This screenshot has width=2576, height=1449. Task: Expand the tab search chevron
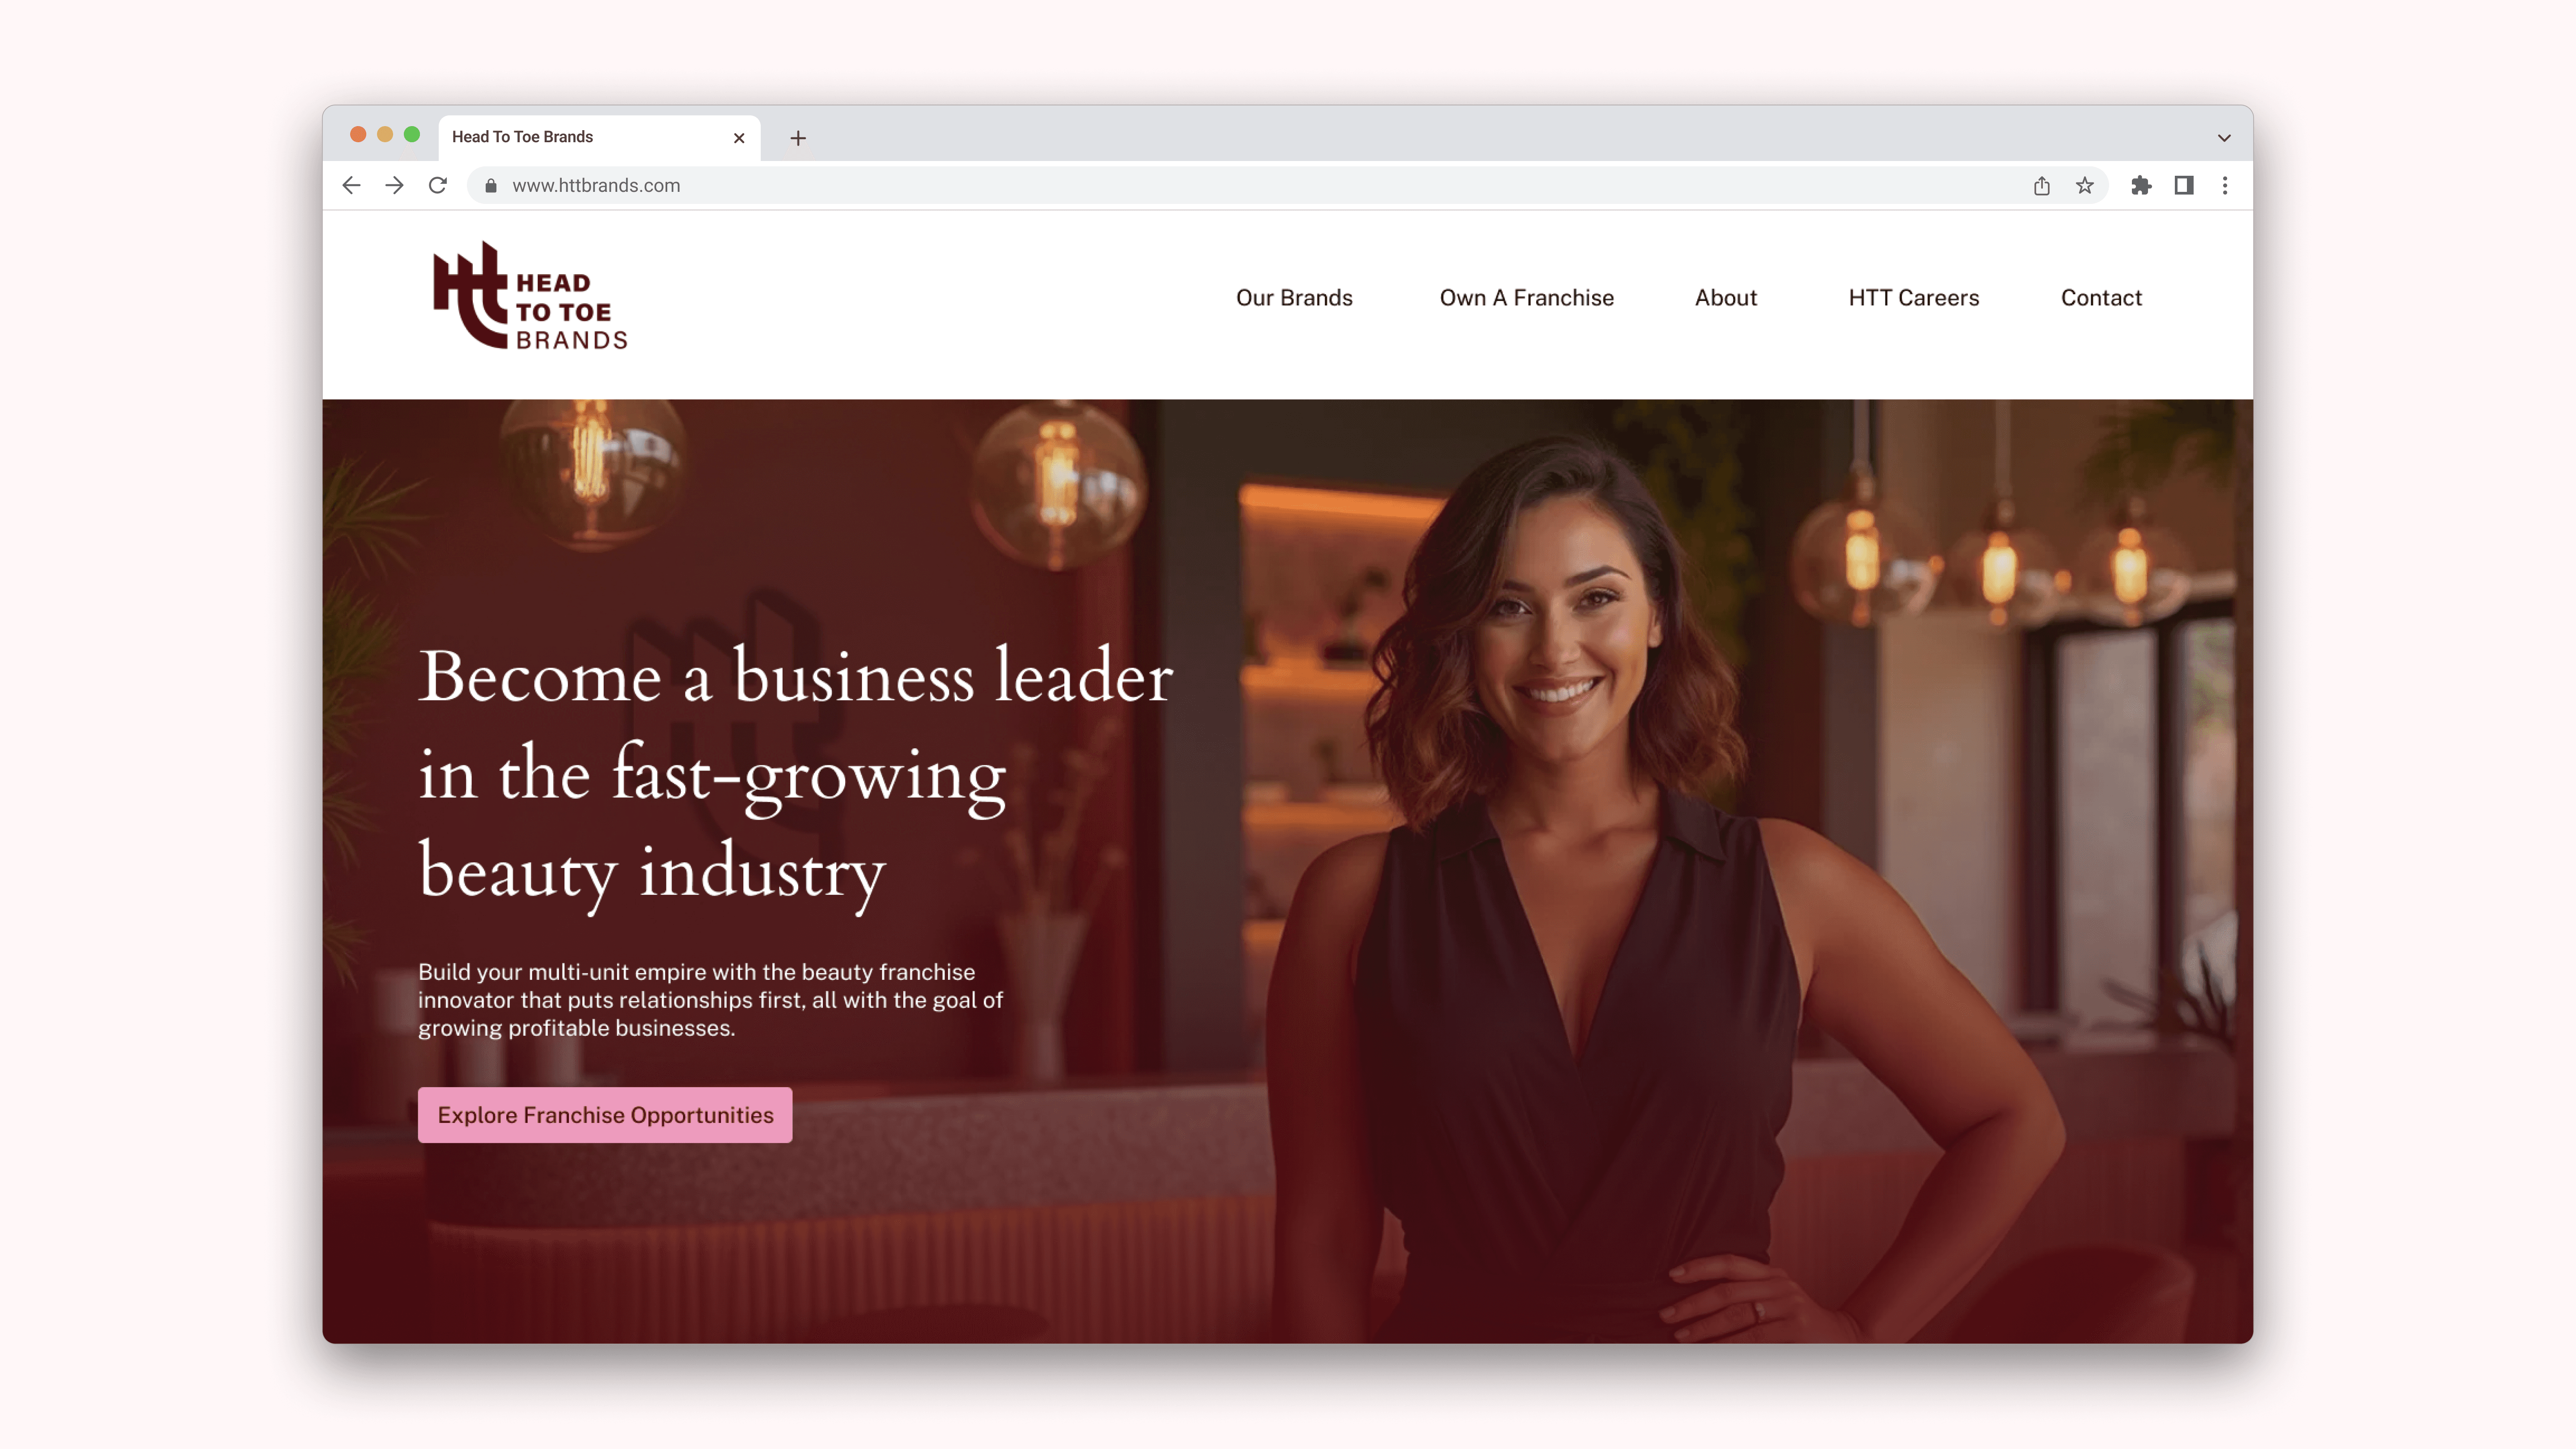tap(2224, 138)
